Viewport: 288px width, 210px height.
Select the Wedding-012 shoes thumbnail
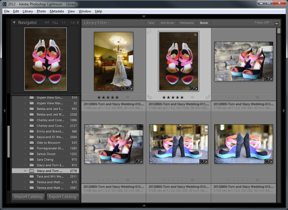click(244, 61)
